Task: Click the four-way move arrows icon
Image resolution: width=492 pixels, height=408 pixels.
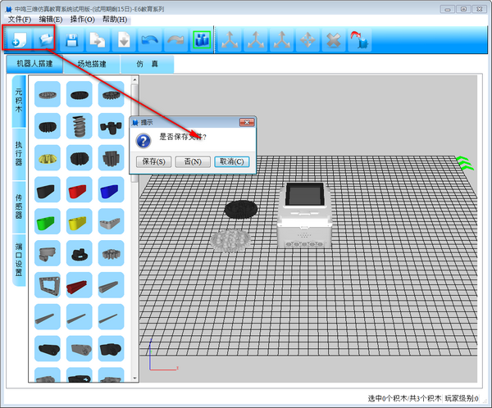Action: point(307,39)
